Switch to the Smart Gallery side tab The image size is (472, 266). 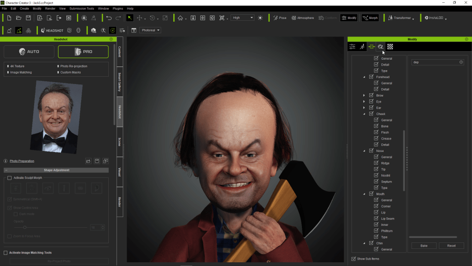coord(119,81)
